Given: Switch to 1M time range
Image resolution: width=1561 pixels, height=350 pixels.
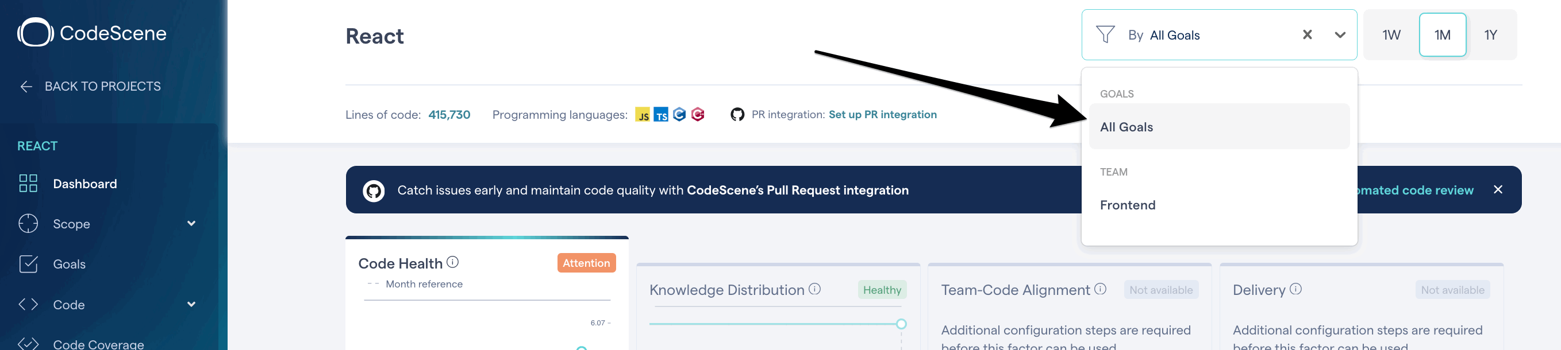Looking at the screenshot, I should pyautogui.click(x=1443, y=34).
